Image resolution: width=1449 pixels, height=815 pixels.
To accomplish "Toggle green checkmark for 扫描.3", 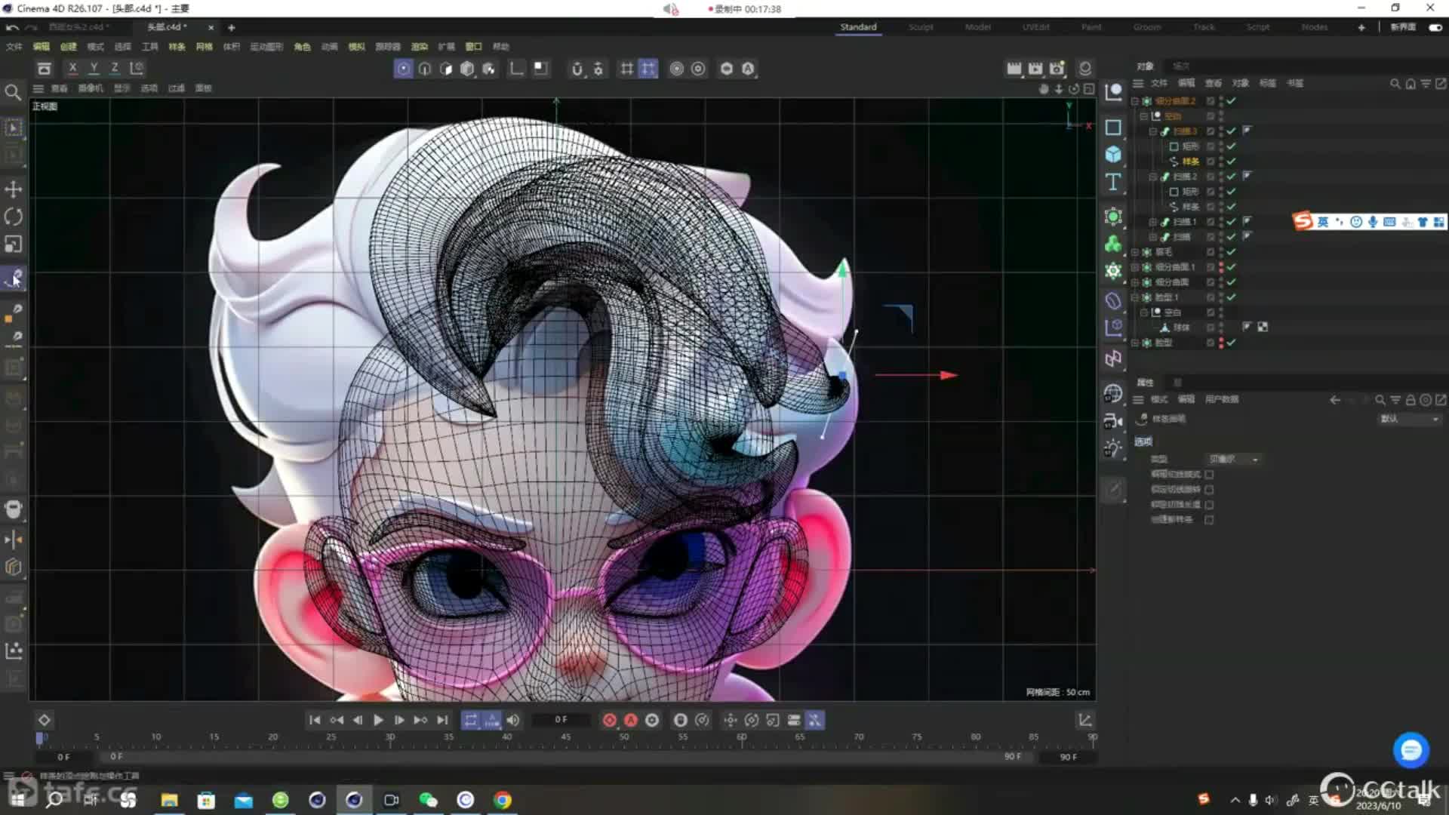I will coord(1232,131).
